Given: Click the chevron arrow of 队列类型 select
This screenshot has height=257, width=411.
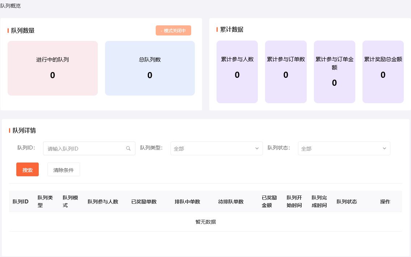Looking at the screenshot, I should [257, 148].
